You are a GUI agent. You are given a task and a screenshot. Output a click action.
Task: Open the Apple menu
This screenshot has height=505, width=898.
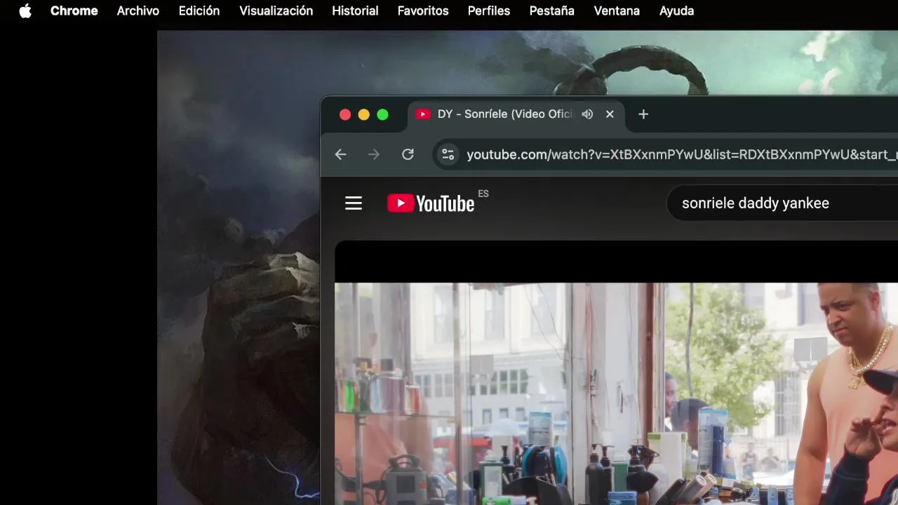25,11
